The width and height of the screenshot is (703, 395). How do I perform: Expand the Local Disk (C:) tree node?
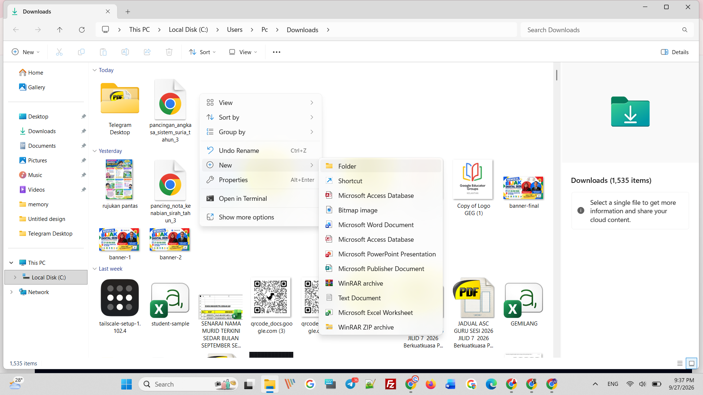click(x=15, y=277)
